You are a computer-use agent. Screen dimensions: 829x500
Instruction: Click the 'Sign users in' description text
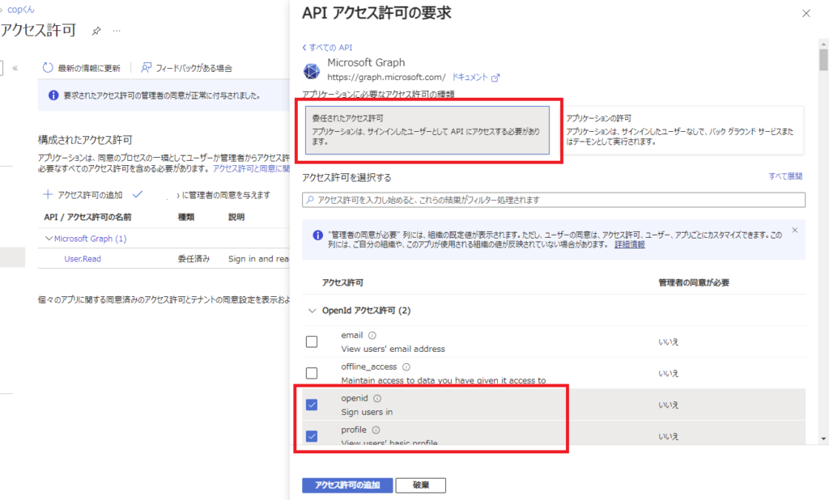pyautogui.click(x=367, y=412)
